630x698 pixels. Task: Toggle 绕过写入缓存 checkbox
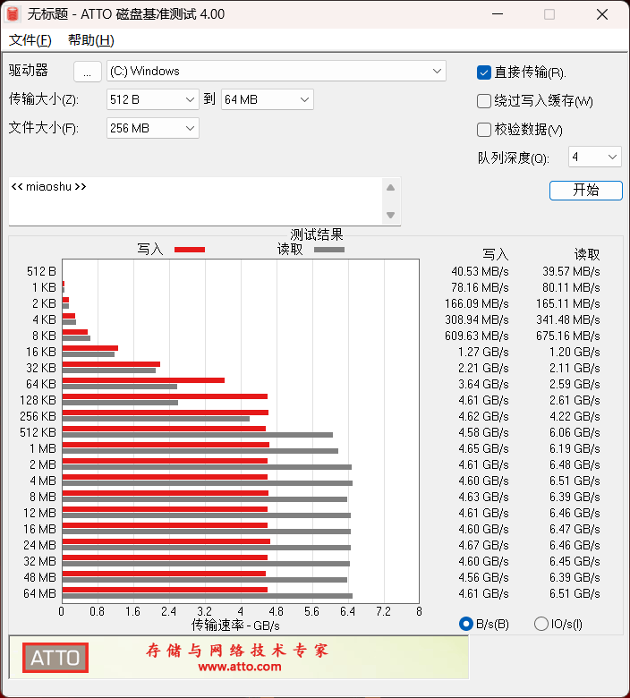tap(484, 101)
